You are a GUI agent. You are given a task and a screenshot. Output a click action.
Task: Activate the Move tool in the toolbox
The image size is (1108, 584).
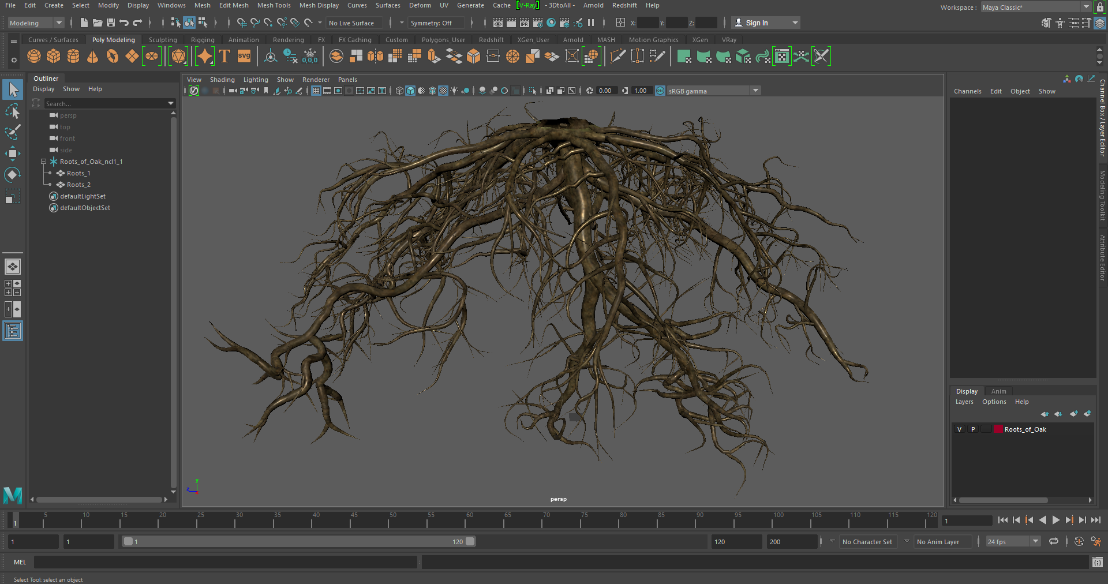13,154
